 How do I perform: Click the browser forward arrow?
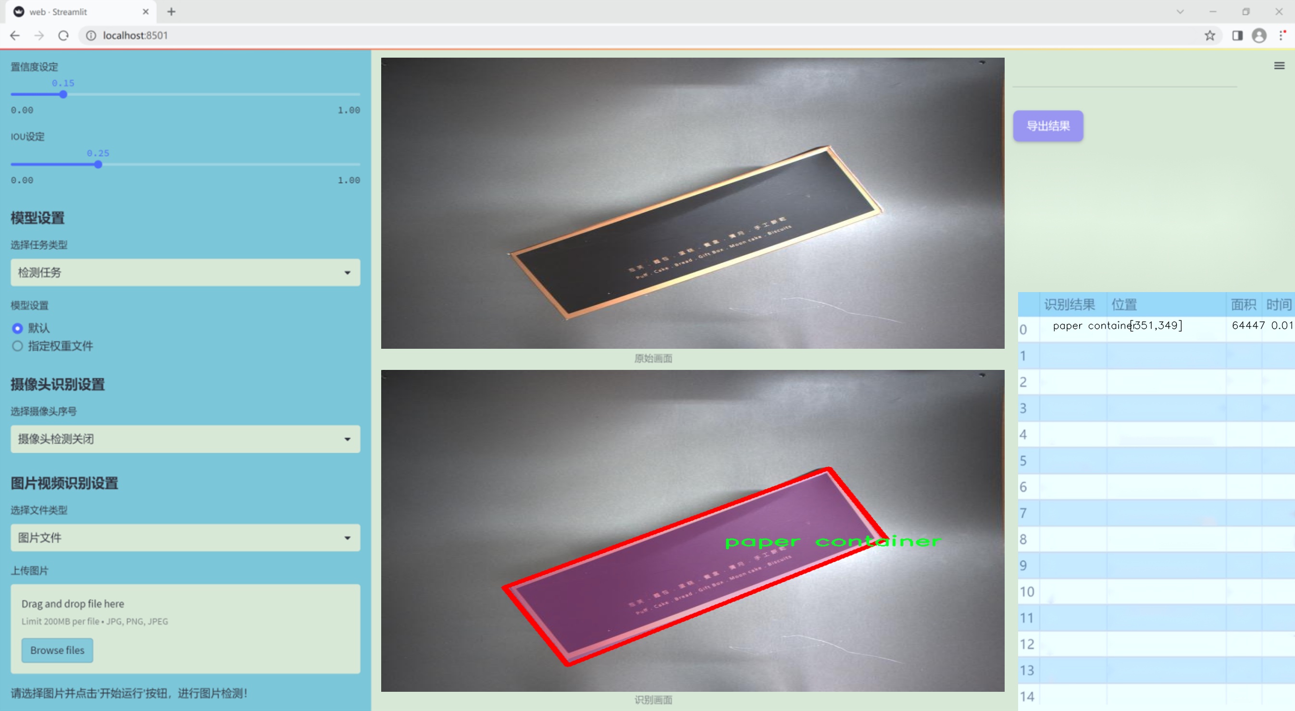click(39, 36)
